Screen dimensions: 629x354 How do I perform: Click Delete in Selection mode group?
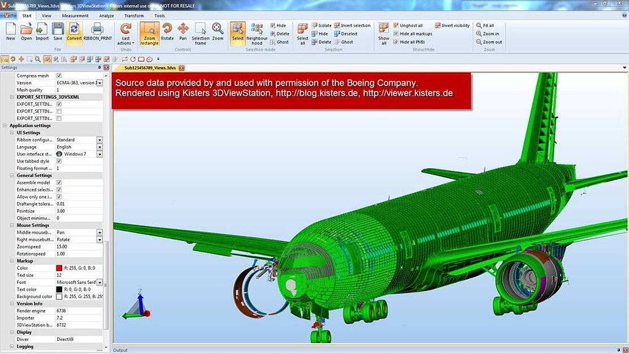280,34
